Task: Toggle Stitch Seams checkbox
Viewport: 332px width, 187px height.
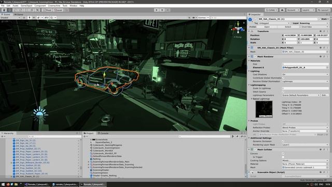Action: 283,92
